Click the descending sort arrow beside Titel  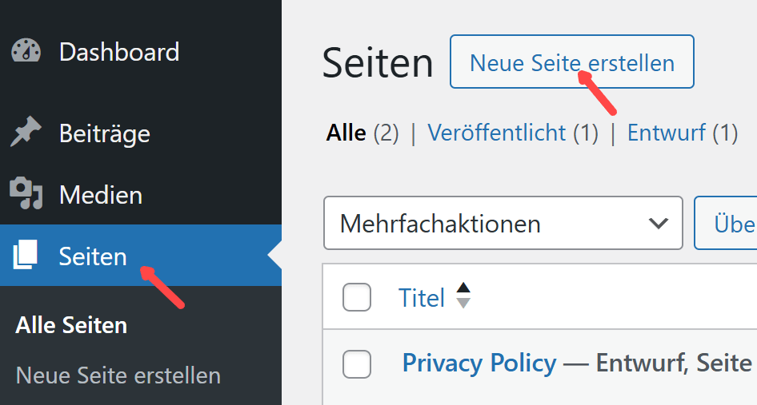(463, 304)
